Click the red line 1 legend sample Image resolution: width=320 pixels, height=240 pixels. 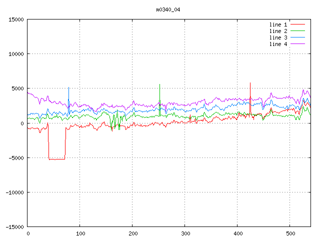click(298, 24)
